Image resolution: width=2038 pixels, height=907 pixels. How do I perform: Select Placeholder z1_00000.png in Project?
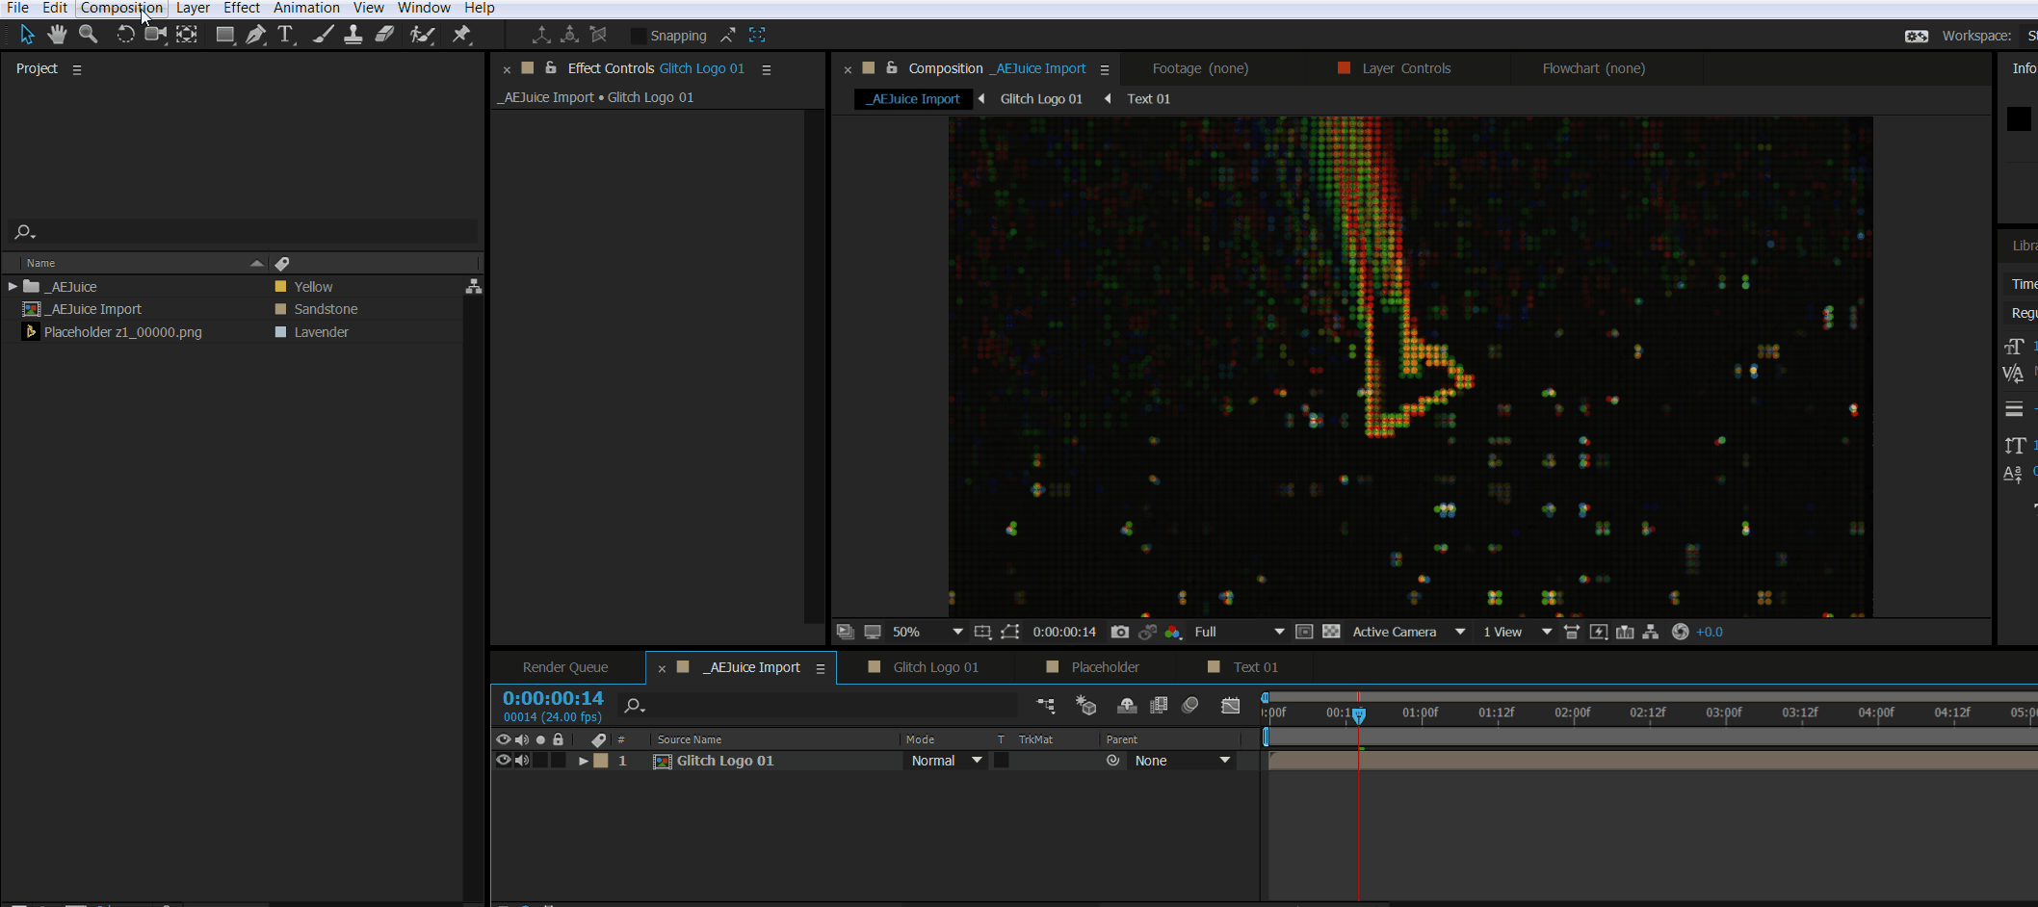(x=122, y=332)
